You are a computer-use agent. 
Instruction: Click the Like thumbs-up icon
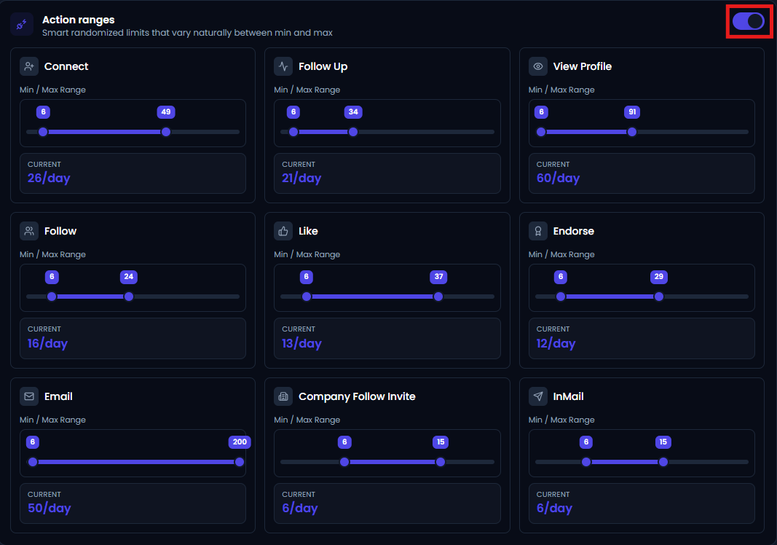283,231
